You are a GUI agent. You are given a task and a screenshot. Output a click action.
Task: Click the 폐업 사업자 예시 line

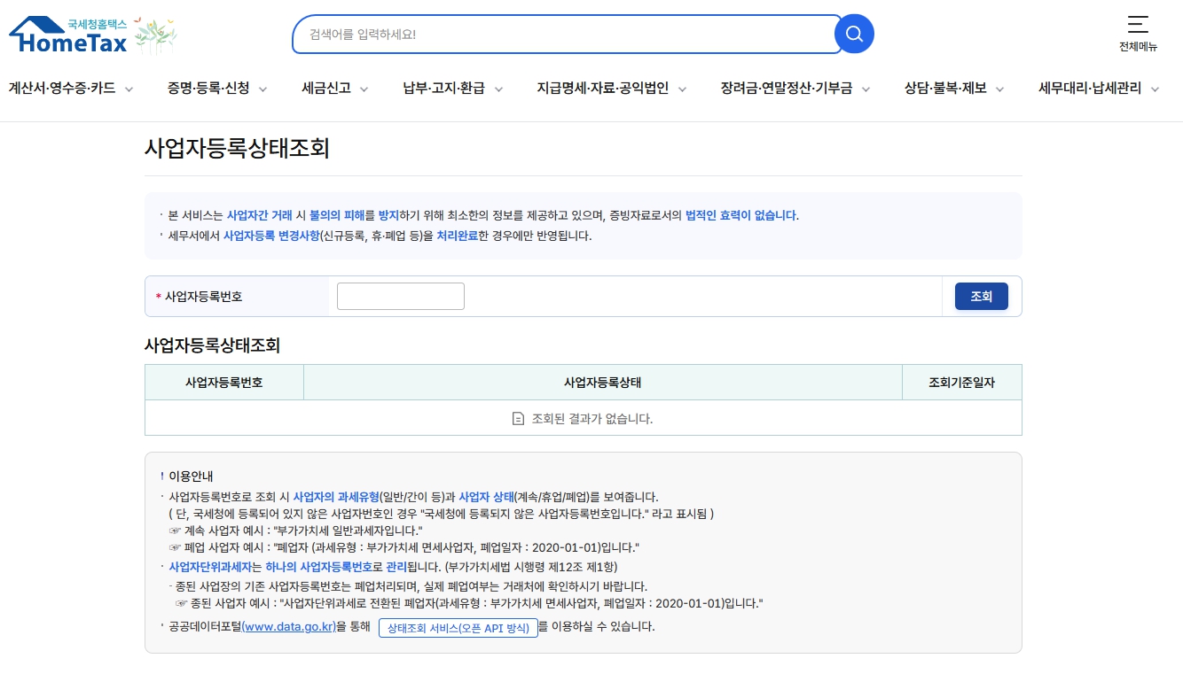coord(404,547)
